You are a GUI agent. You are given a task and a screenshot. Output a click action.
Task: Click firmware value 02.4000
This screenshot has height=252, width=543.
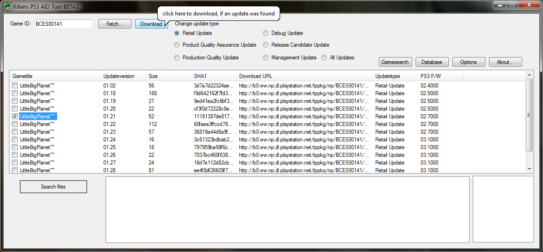pos(429,86)
